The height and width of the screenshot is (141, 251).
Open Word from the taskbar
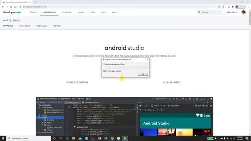(x=99, y=138)
